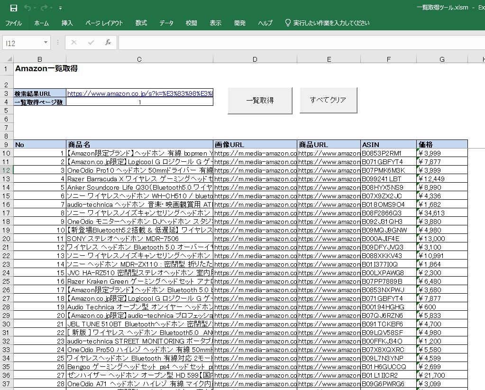Click the Amazon一覧取得 title cell
This screenshot has width=485, height=390.
point(46,68)
